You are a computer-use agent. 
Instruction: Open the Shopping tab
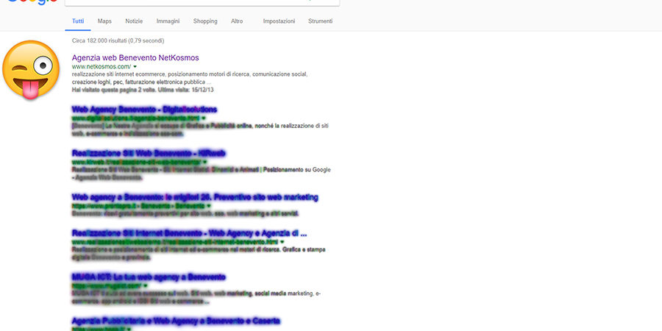pyautogui.click(x=205, y=21)
